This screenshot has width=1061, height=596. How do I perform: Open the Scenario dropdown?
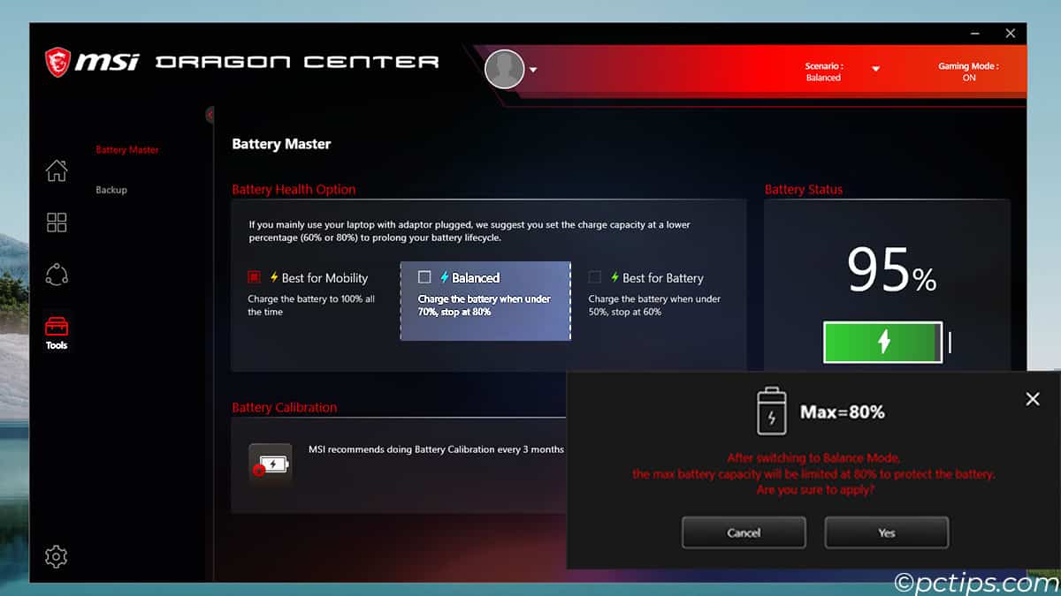click(x=875, y=68)
